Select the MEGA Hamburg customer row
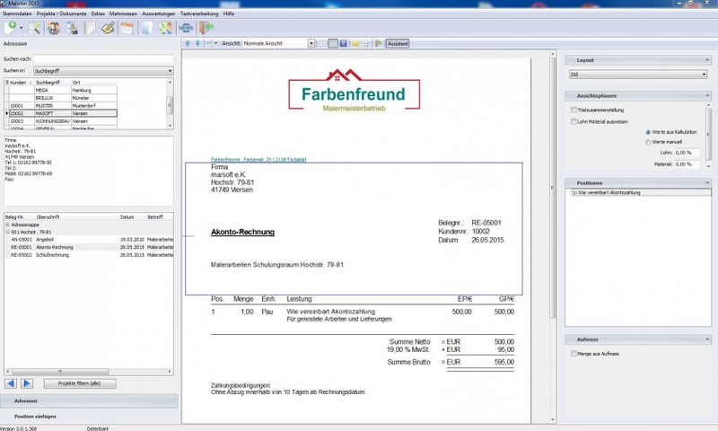The height and width of the screenshot is (431, 718). 63,90
